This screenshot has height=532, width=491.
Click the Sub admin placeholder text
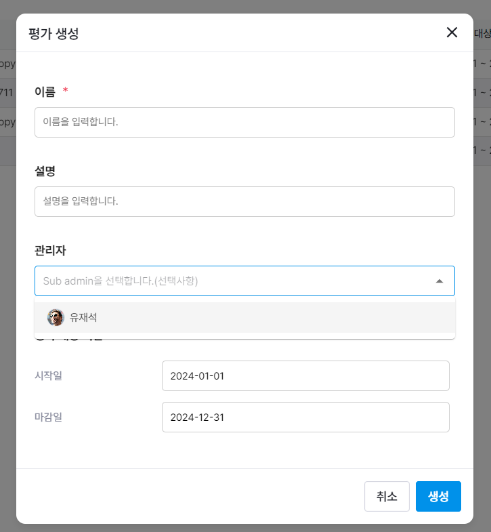coord(121,281)
